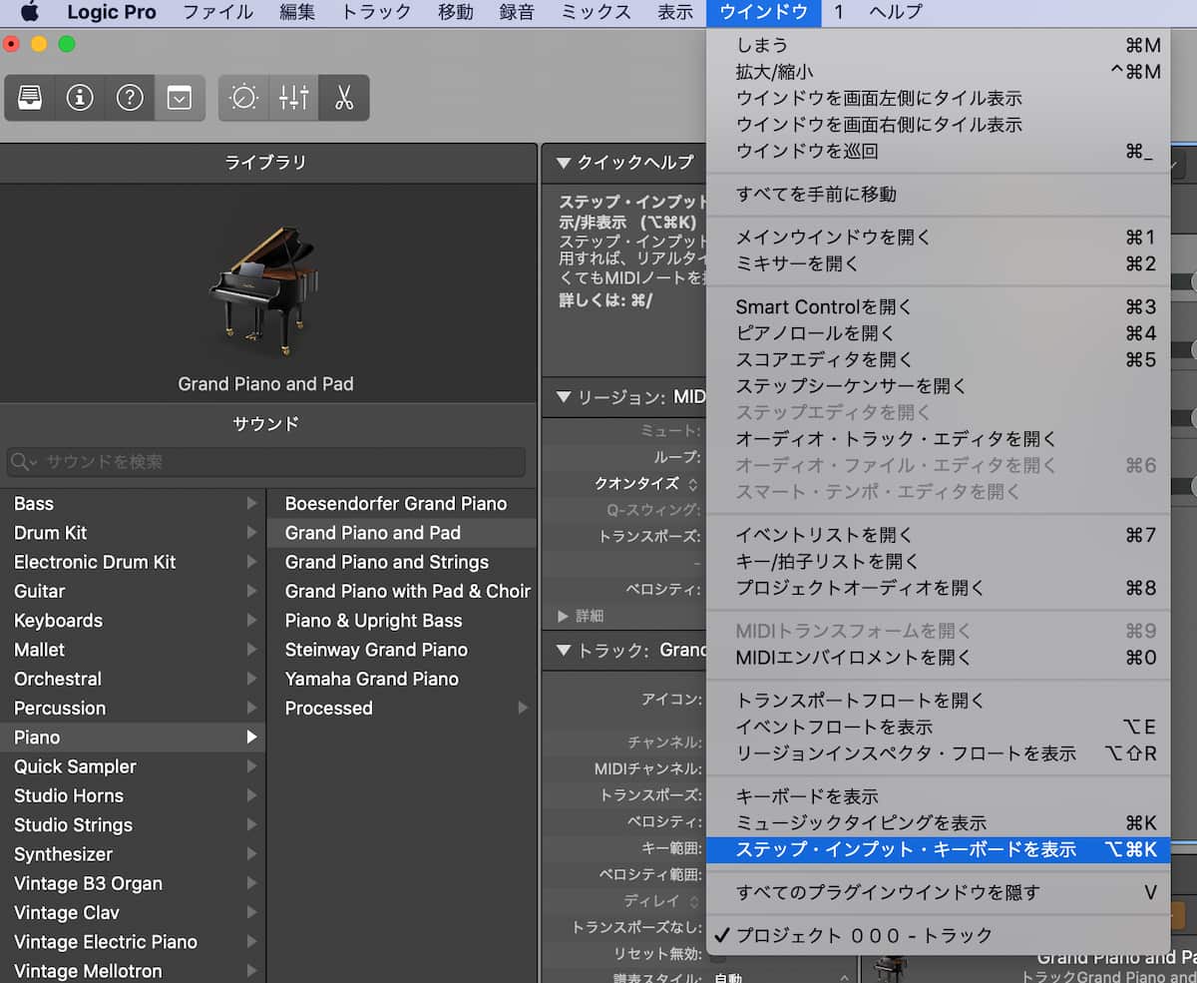Open the Editors scissors button
The height and width of the screenshot is (983, 1197).
[344, 98]
